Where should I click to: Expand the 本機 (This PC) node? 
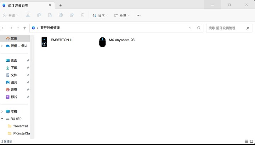2,111
